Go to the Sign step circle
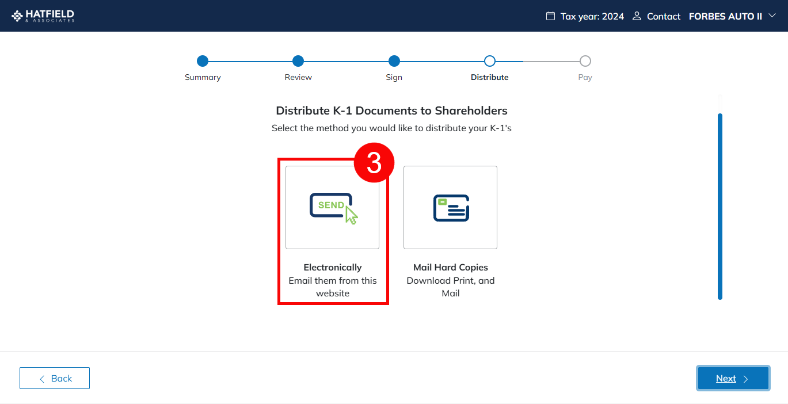The image size is (788, 404). [x=394, y=61]
